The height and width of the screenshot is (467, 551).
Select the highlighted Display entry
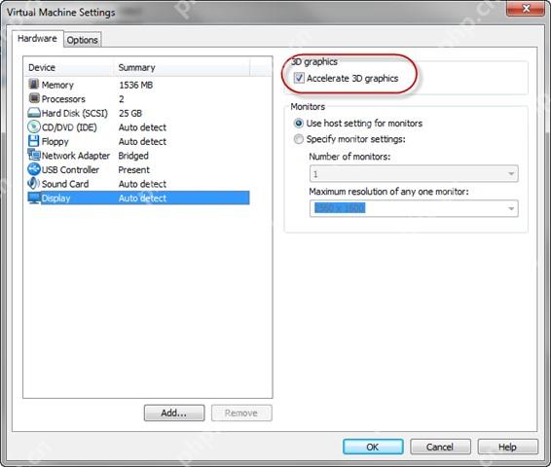(138, 198)
